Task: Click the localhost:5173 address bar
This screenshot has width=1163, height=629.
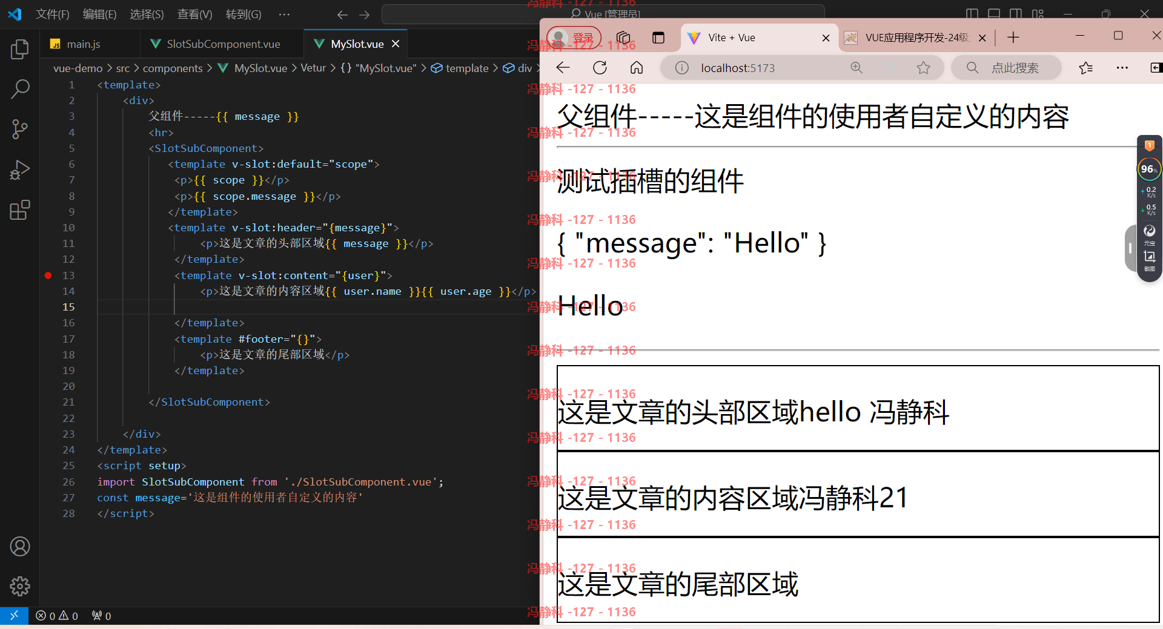Action: tap(801, 68)
